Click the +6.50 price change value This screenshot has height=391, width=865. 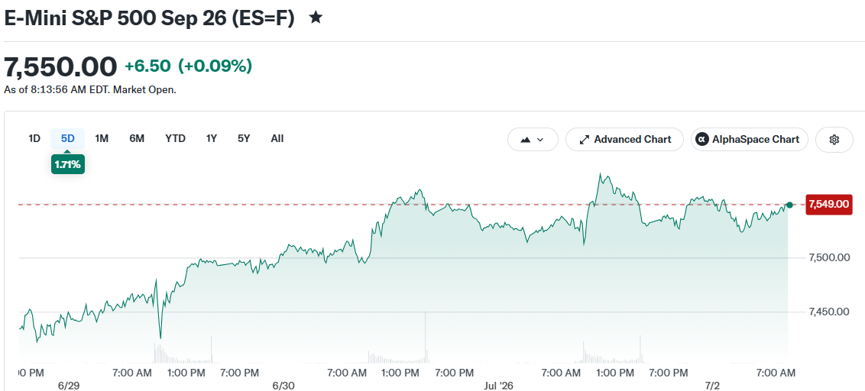(147, 66)
